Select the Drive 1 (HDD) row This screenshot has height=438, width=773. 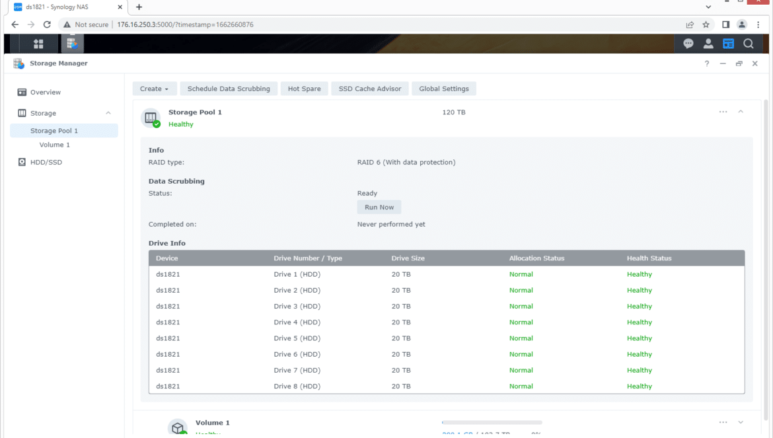447,274
